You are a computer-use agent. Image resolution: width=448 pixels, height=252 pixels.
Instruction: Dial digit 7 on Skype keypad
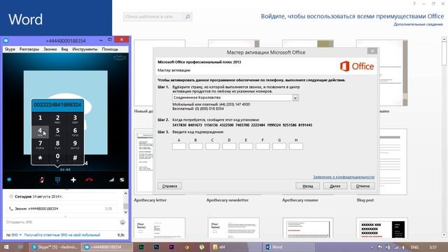click(41, 144)
